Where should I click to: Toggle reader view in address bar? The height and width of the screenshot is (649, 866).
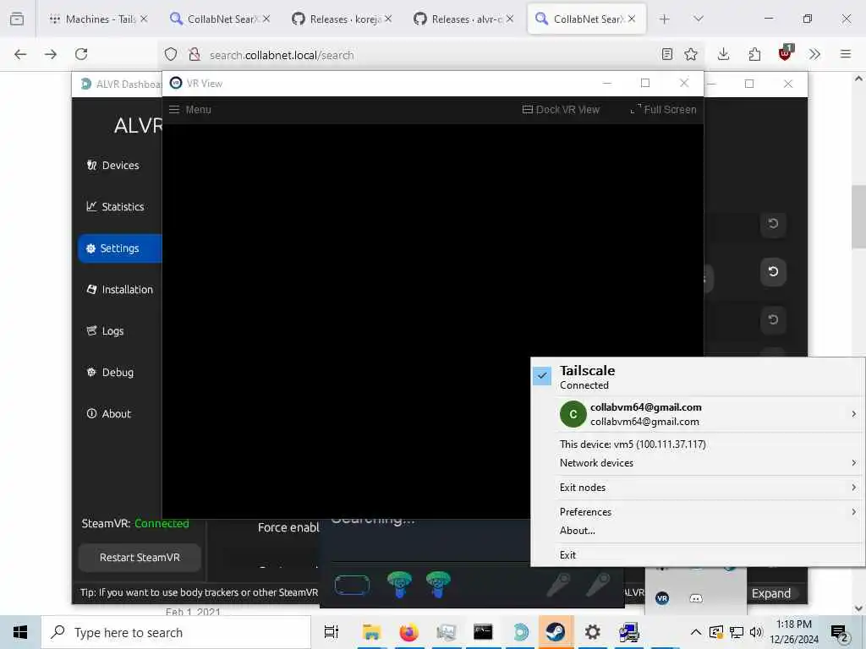point(667,54)
